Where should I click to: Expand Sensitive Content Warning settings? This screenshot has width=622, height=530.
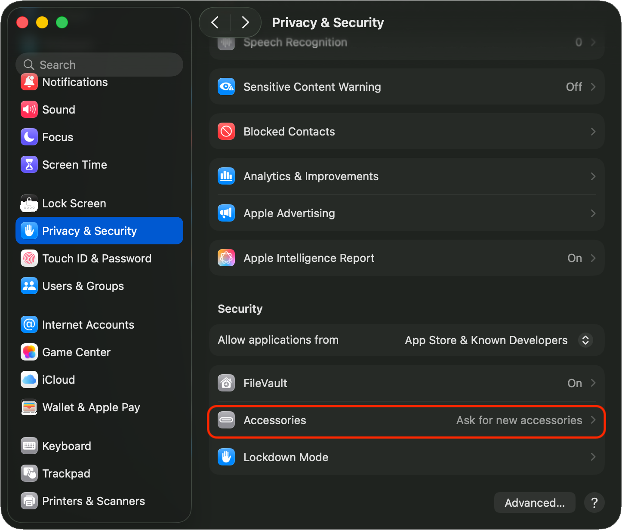click(593, 87)
